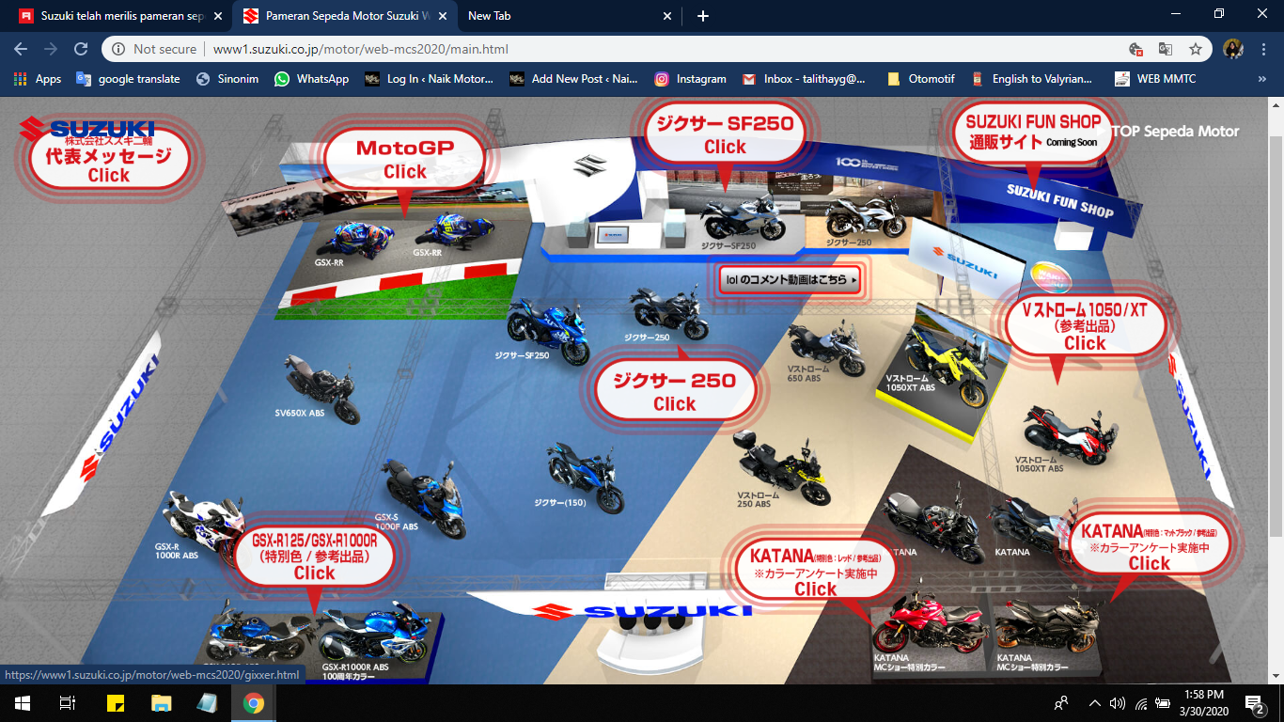Viewport: 1284px width, 722px height.
Task: Switch to the New Tab tab
Action: [564, 16]
